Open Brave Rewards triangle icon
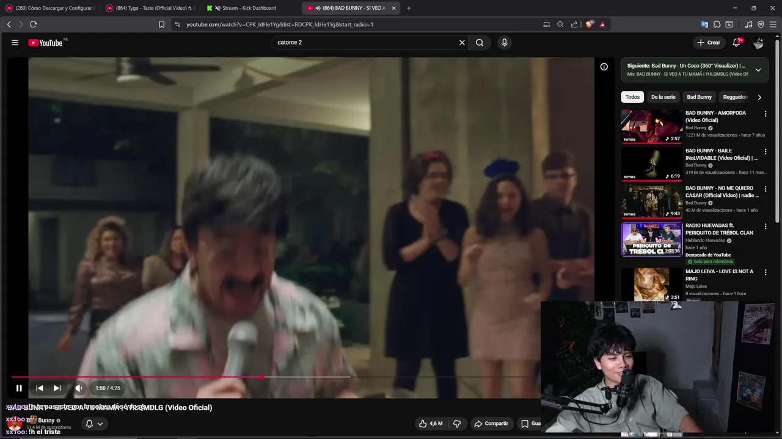The width and height of the screenshot is (782, 439). (x=602, y=24)
